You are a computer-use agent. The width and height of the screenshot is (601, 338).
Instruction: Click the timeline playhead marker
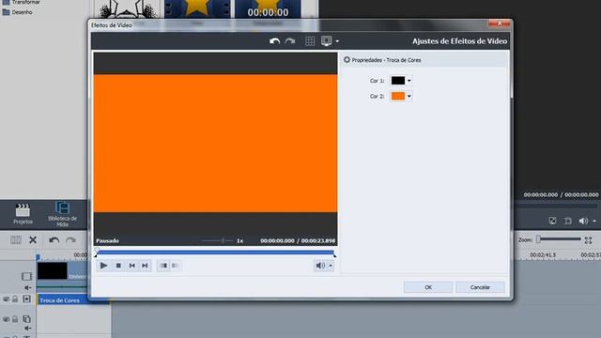coord(38,257)
